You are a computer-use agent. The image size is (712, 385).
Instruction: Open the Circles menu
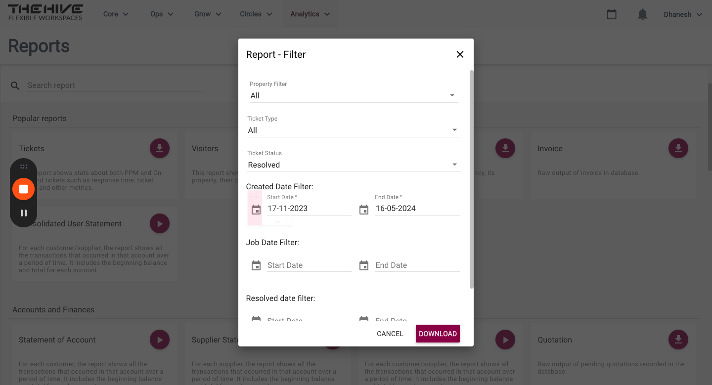click(x=256, y=14)
